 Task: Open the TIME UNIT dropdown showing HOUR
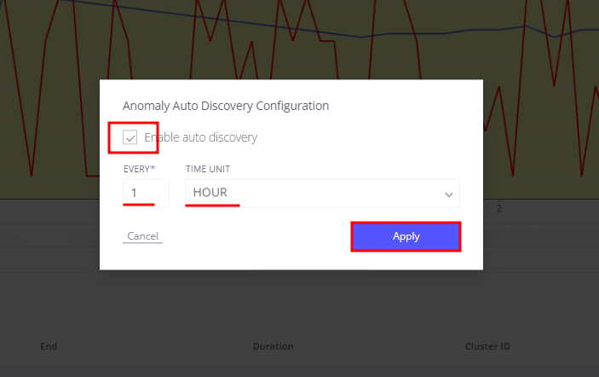click(322, 192)
